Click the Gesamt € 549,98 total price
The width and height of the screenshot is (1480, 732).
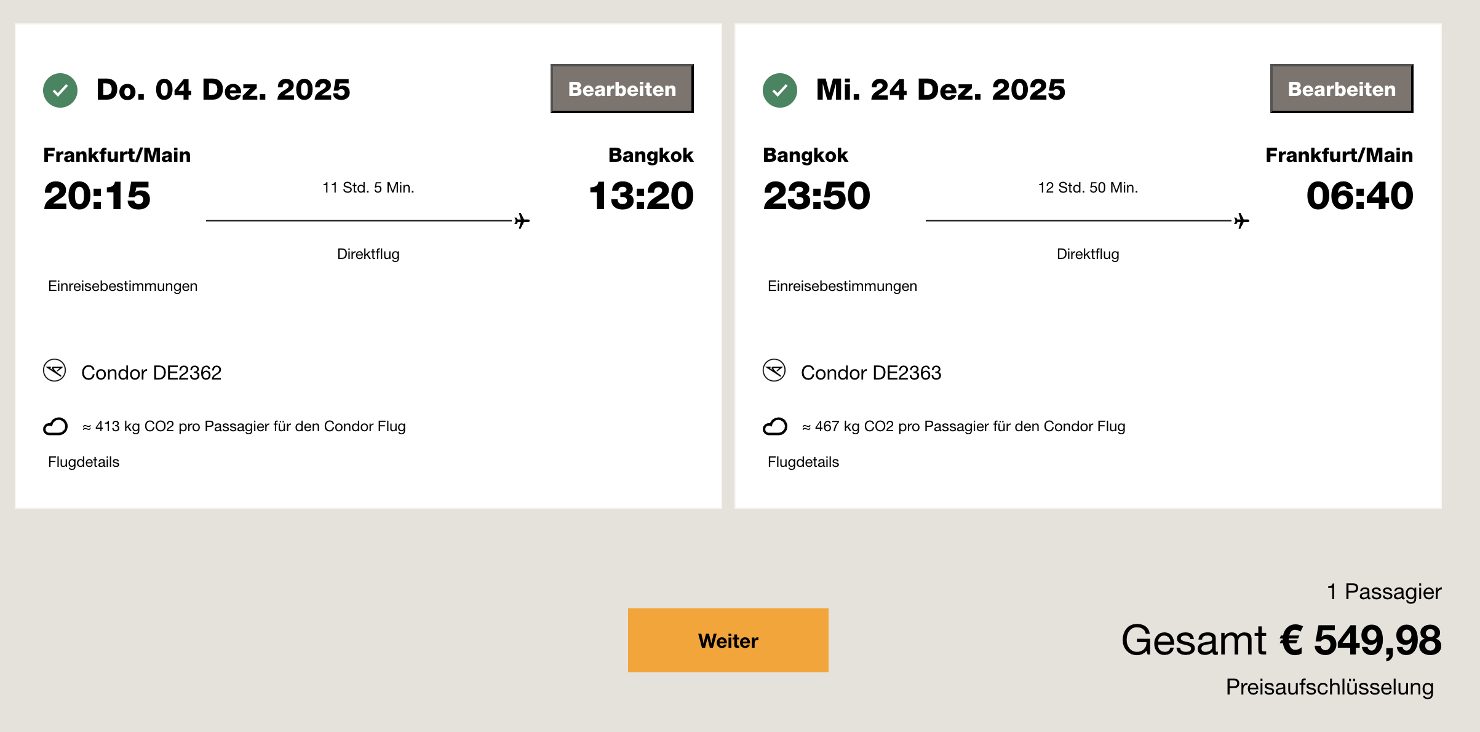click(x=1281, y=640)
